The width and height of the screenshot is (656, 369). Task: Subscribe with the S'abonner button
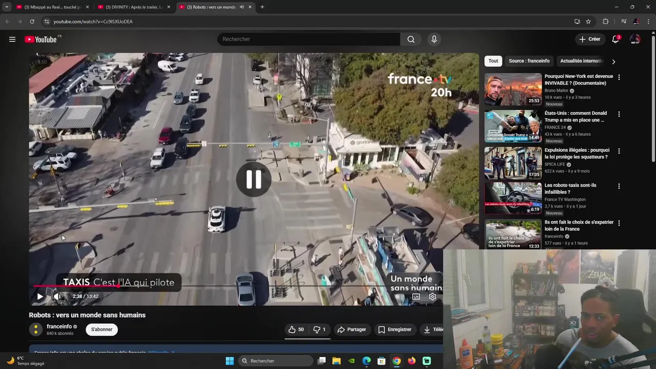pyautogui.click(x=101, y=330)
